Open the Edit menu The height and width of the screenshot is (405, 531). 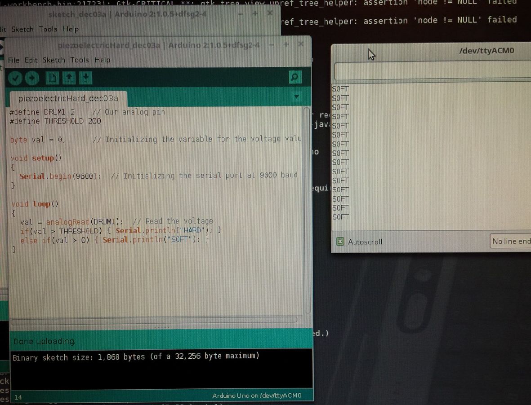[31, 60]
